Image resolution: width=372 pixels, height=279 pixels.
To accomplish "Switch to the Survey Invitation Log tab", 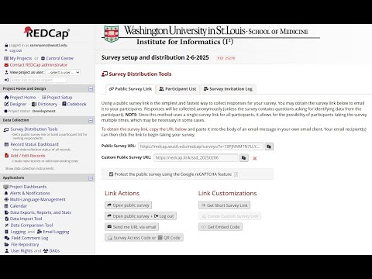I will tap(228, 89).
